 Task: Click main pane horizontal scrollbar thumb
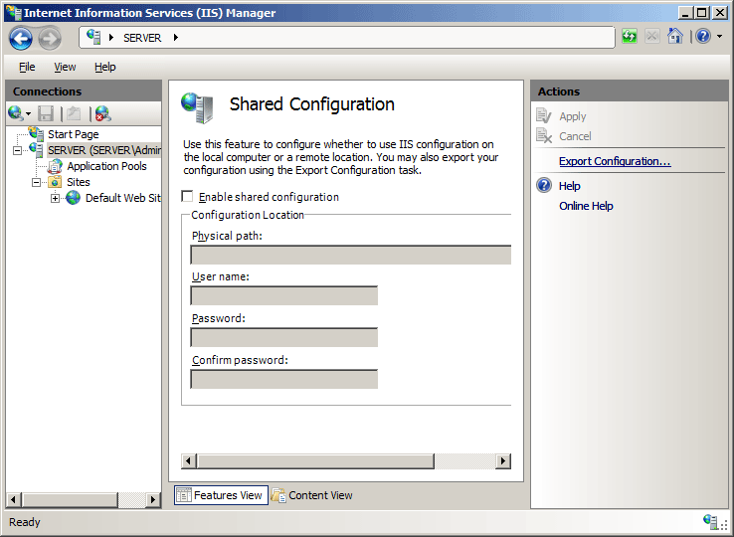pos(315,461)
